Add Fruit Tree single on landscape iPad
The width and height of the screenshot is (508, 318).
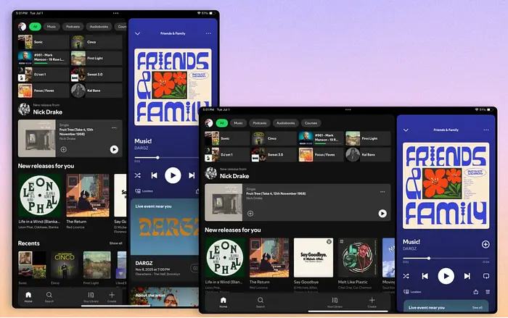click(250, 214)
